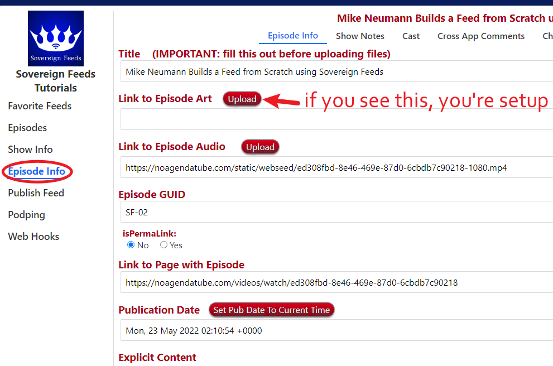This screenshot has height=366, width=553.
Task: Click Upload next to Link to Episode Audio
Action: tap(260, 147)
